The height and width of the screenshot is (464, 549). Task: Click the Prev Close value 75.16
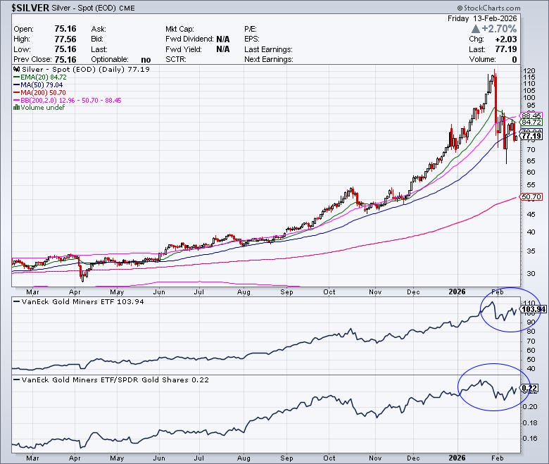tap(65, 59)
